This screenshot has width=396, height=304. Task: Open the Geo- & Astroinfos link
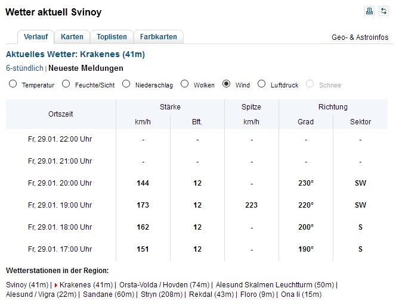tap(360, 37)
